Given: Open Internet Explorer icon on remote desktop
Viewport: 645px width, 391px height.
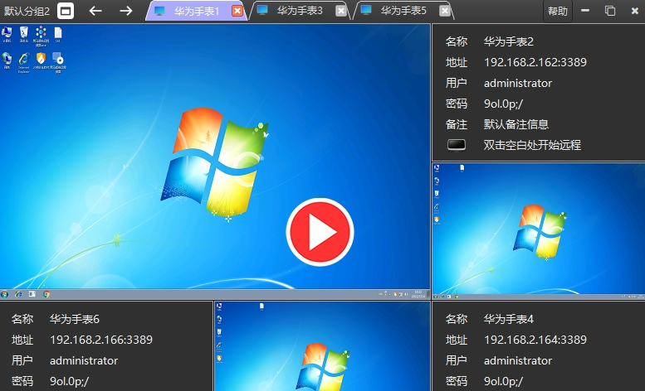Looking at the screenshot, I should click(x=24, y=62).
